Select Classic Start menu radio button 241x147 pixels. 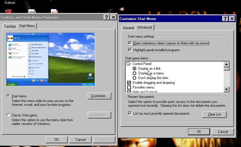click(x=8, y=115)
